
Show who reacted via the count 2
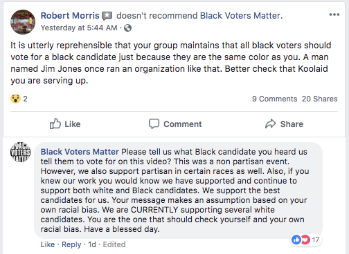[25, 99]
